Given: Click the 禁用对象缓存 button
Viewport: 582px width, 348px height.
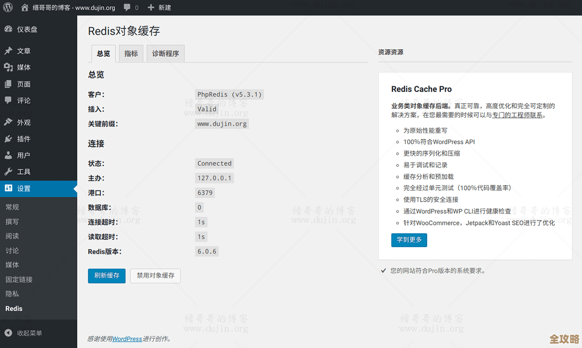Looking at the screenshot, I should [x=155, y=275].
